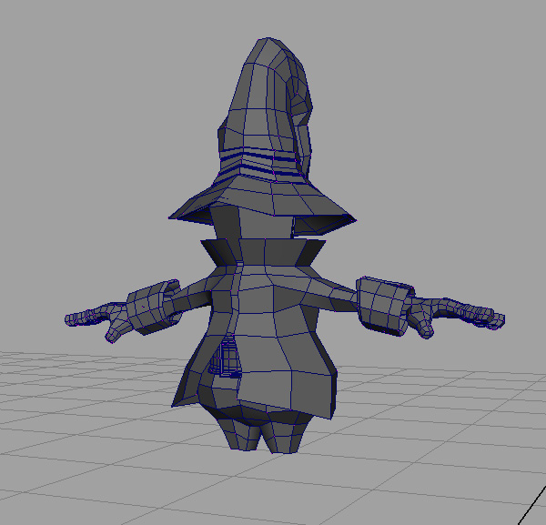The image size is (546, 525).
Task: Select the flared collar on the model
Action: click(x=264, y=253)
